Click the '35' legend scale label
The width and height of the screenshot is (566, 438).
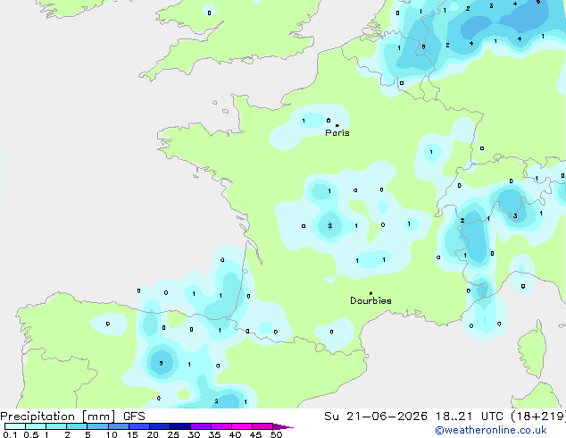(214, 434)
